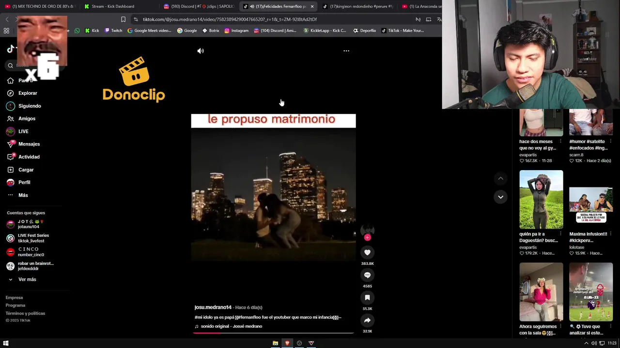Open options for '#humor #satelite' video
Screen dimensions: 620x348
coord(610,142)
